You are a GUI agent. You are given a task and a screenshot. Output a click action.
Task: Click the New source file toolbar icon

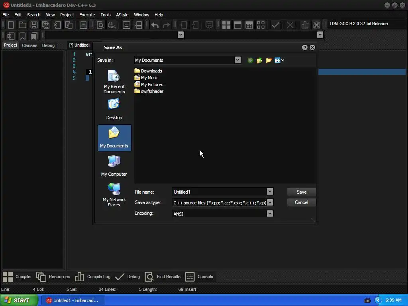tap(11, 25)
